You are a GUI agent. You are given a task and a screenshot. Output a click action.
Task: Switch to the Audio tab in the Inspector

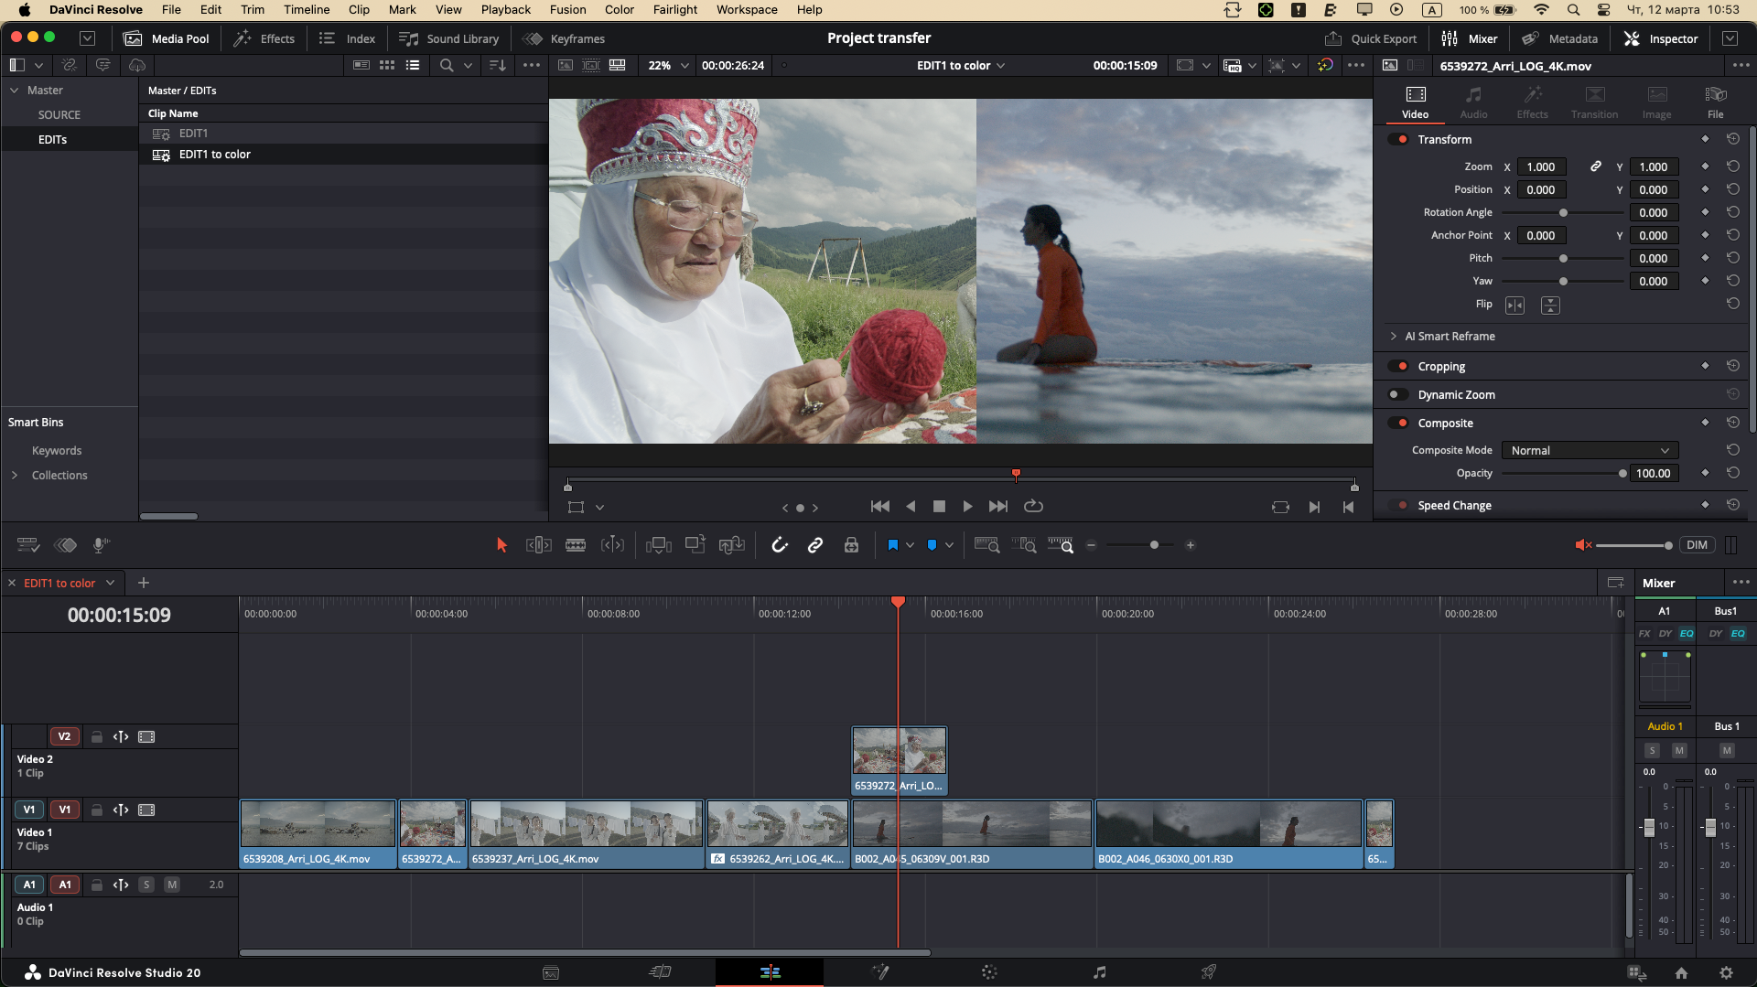(1473, 101)
